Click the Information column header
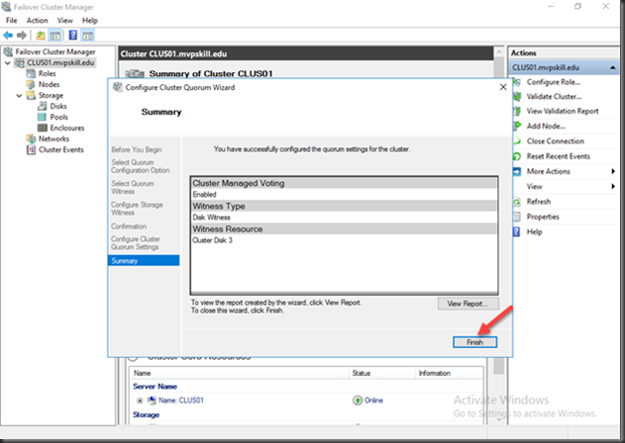Screen dimensions: 625x443 pyautogui.click(x=435, y=374)
